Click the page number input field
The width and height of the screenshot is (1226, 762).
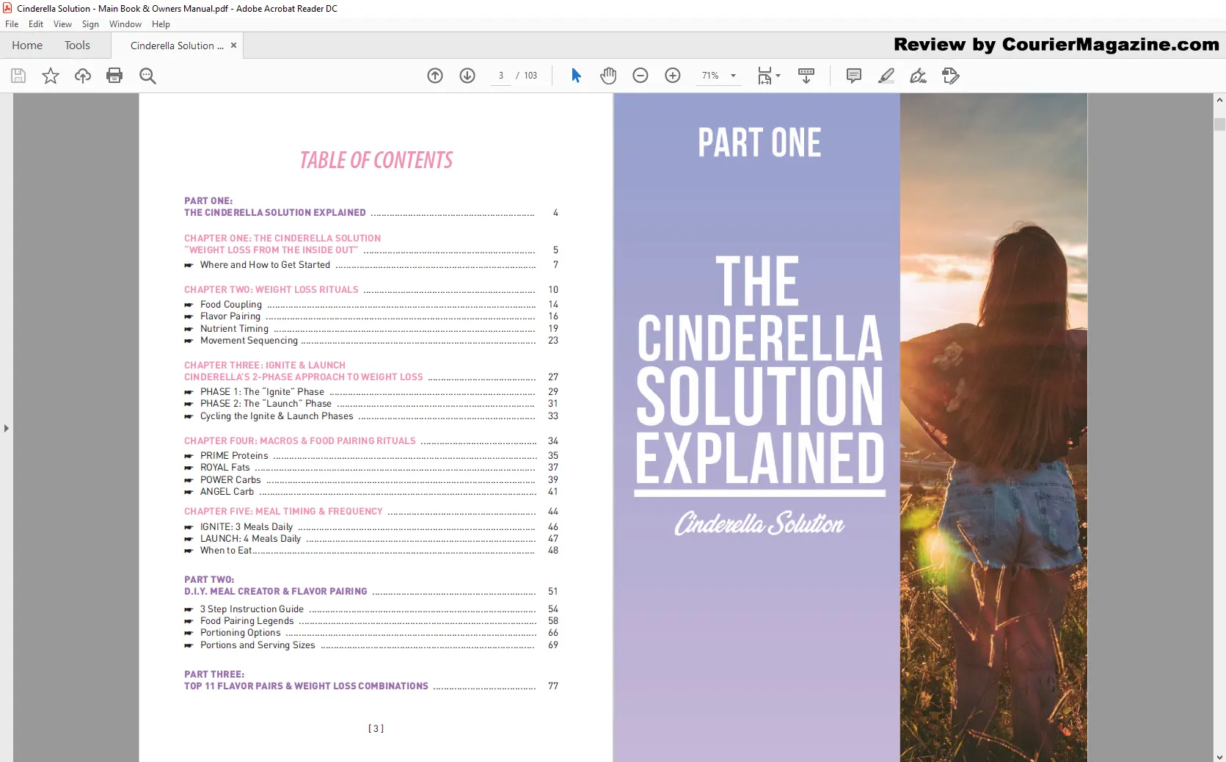(x=501, y=76)
